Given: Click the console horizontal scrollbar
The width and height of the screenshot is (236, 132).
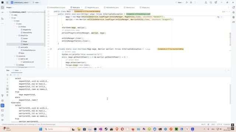Looking at the screenshot, I should click(x=114, y=122).
